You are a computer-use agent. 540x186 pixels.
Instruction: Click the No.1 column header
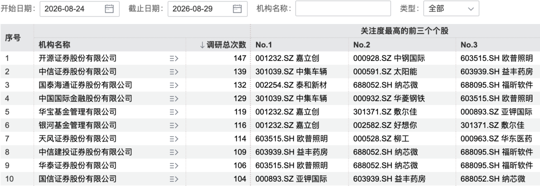click(264, 45)
